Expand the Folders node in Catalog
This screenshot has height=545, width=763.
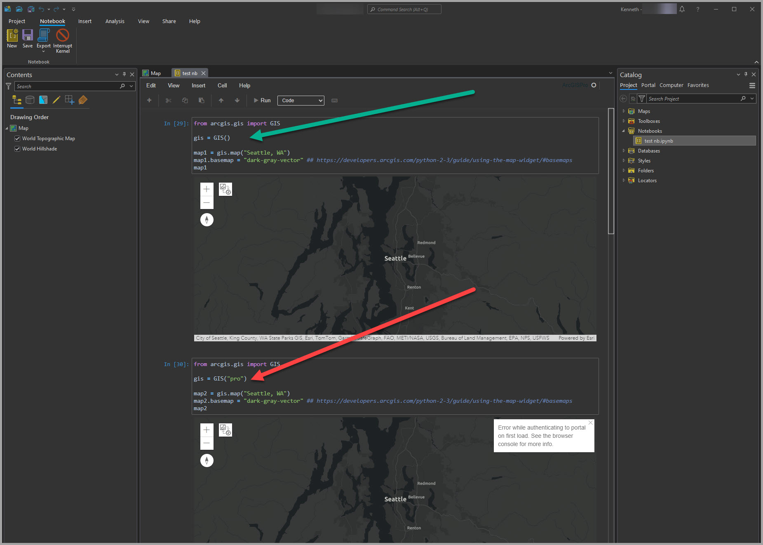pos(624,171)
